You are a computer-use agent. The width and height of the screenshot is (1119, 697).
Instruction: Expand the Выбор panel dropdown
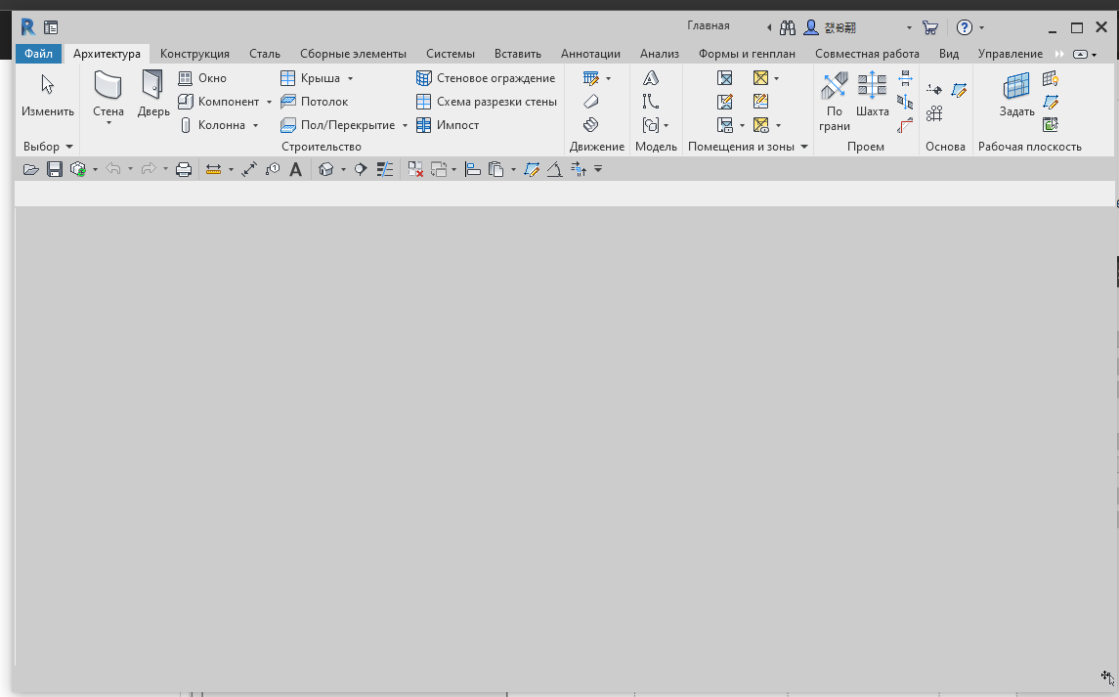coord(69,147)
